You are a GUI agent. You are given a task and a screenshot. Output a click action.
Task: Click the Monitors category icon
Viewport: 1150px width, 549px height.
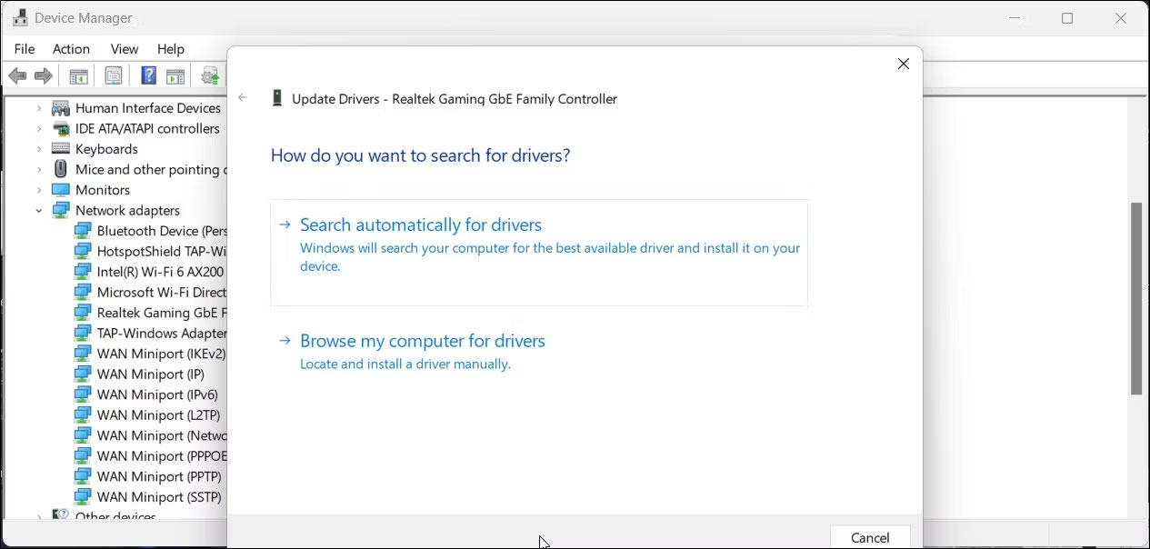[x=61, y=190]
